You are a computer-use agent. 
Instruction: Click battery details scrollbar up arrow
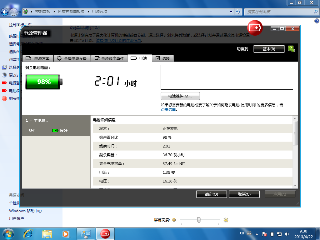[295, 118]
